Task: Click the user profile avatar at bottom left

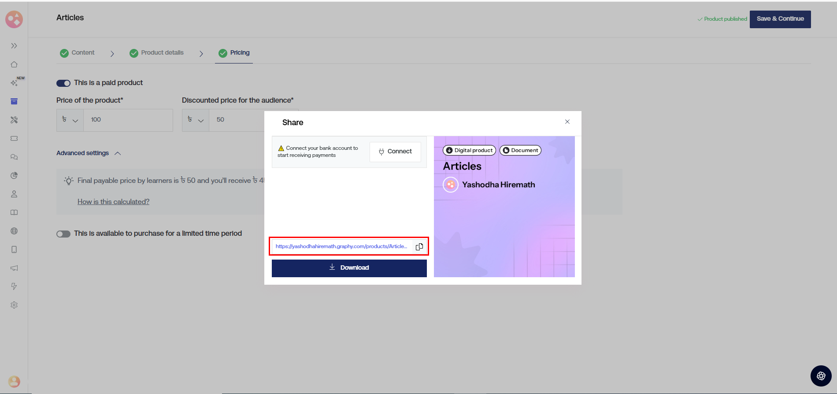Action: point(14,381)
